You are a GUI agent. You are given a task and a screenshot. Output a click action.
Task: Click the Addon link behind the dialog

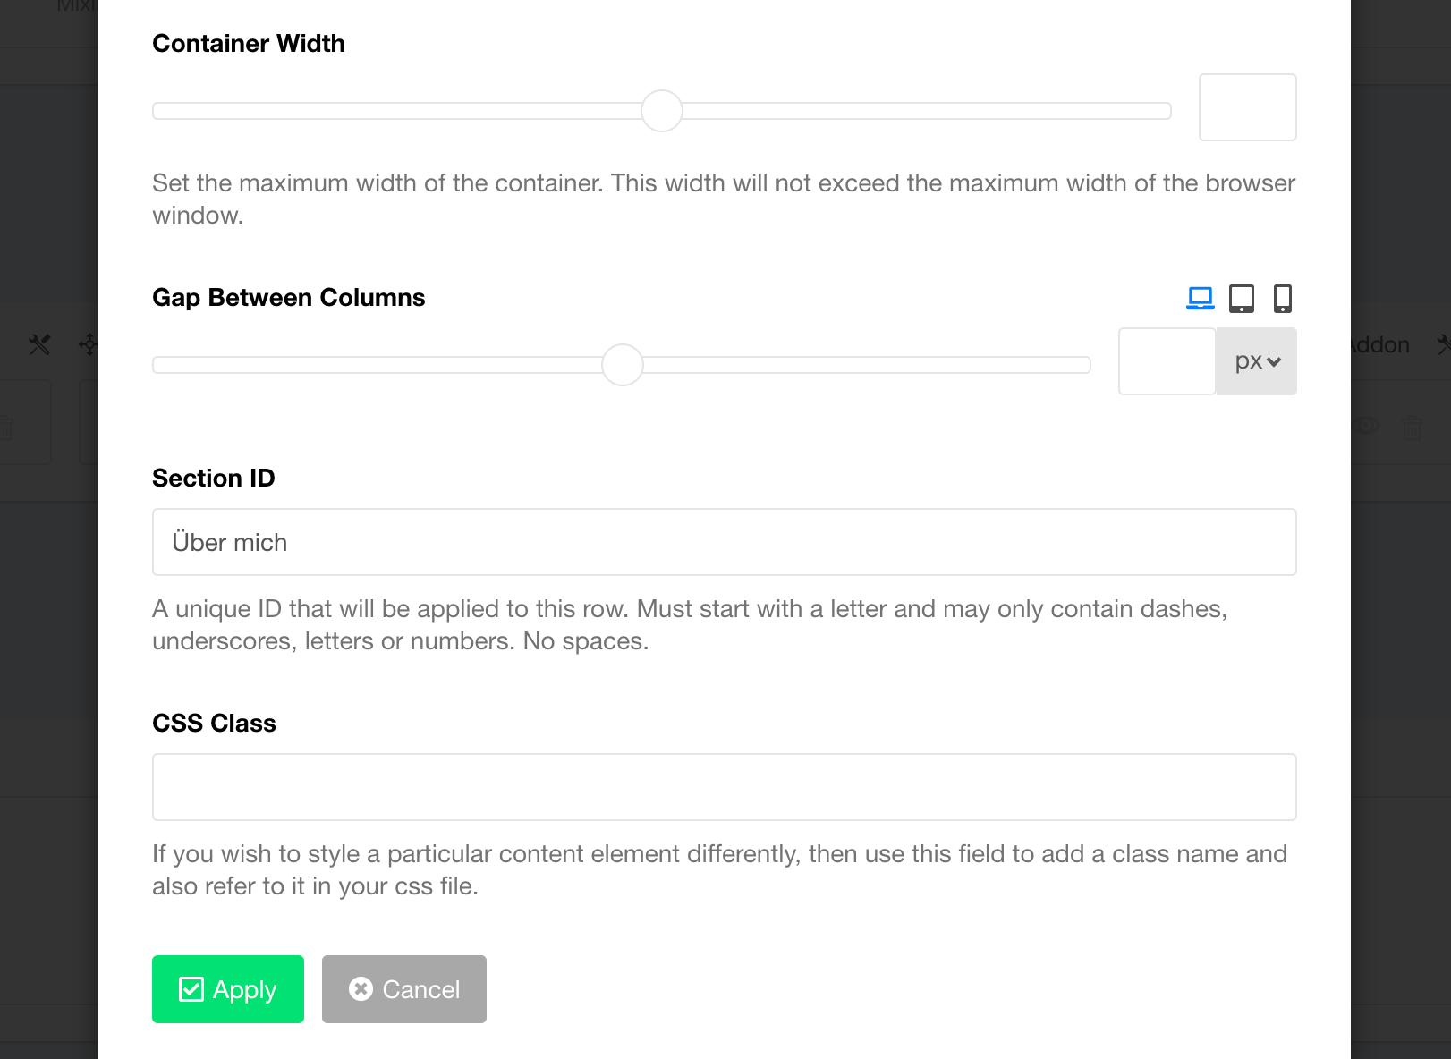(1379, 345)
